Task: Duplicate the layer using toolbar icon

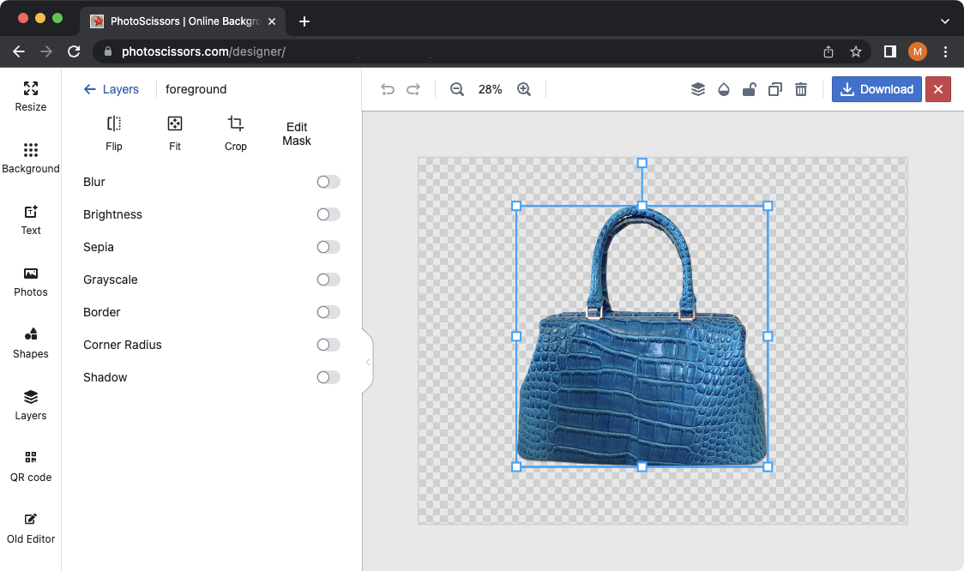Action: [x=774, y=89]
